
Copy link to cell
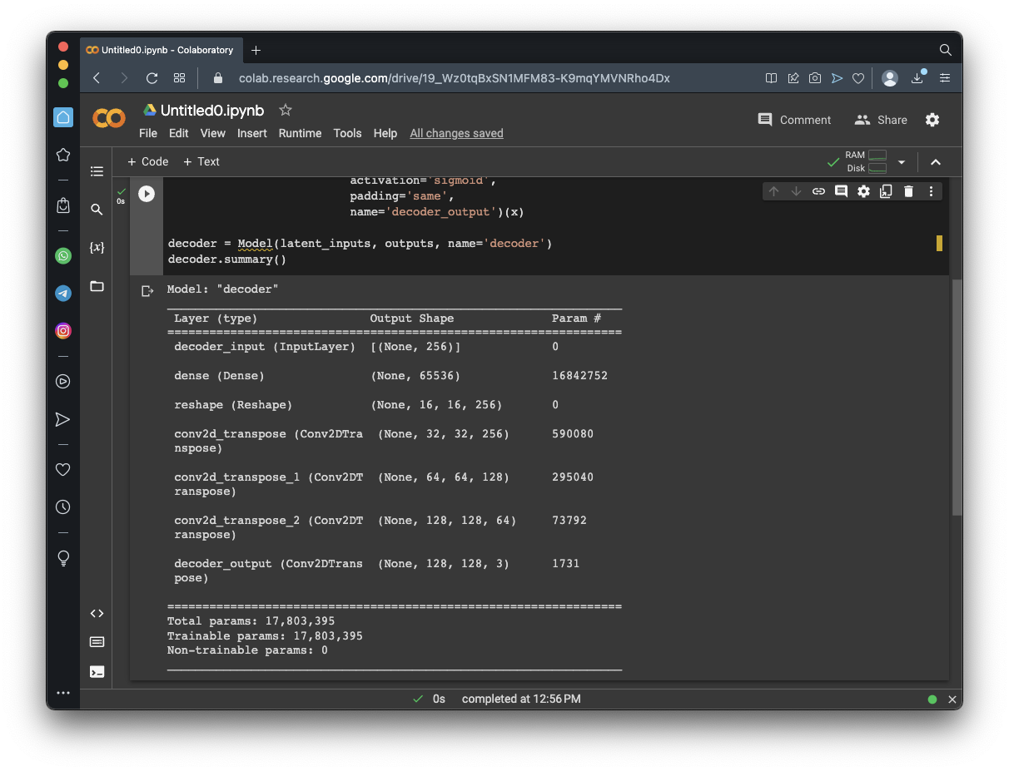[818, 191]
